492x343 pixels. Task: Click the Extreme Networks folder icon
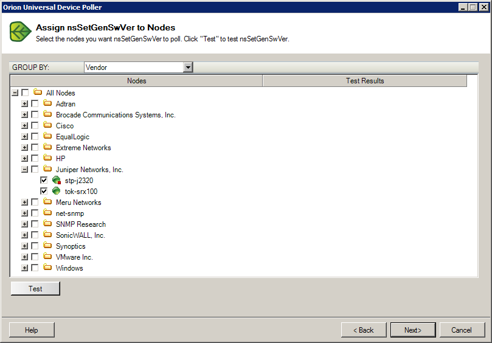pyautogui.click(x=47, y=147)
